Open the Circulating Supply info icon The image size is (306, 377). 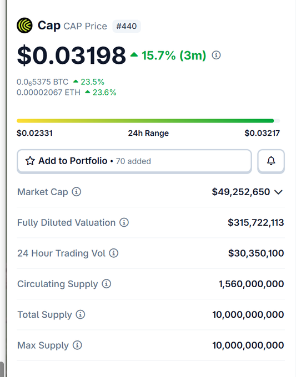pos(107,284)
